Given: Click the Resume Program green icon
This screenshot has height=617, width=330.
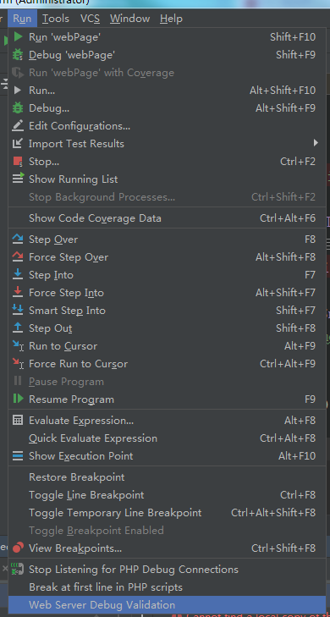Looking at the screenshot, I should coord(18,399).
